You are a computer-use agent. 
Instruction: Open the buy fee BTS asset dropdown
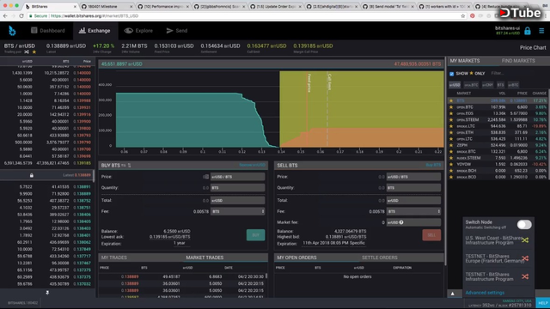click(x=237, y=211)
